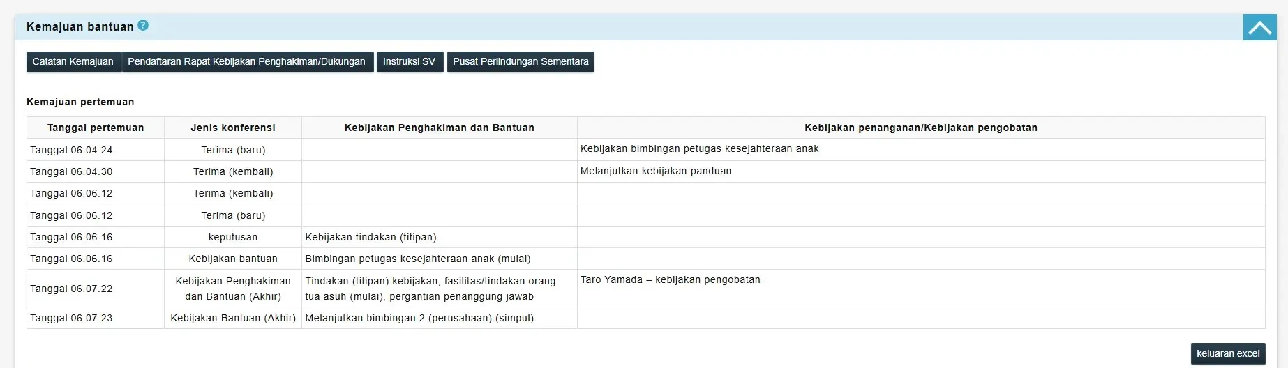Click the Instruksi SV button
The width and height of the screenshot is (1288, 368).
point(410,61)
